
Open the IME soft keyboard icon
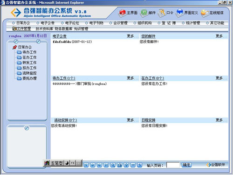click(79, 163)
